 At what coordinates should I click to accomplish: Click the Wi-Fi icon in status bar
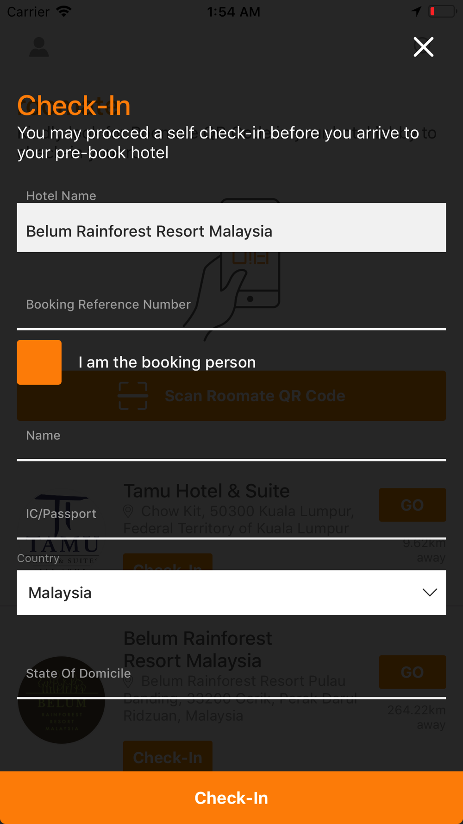click(x=64, y=11)
